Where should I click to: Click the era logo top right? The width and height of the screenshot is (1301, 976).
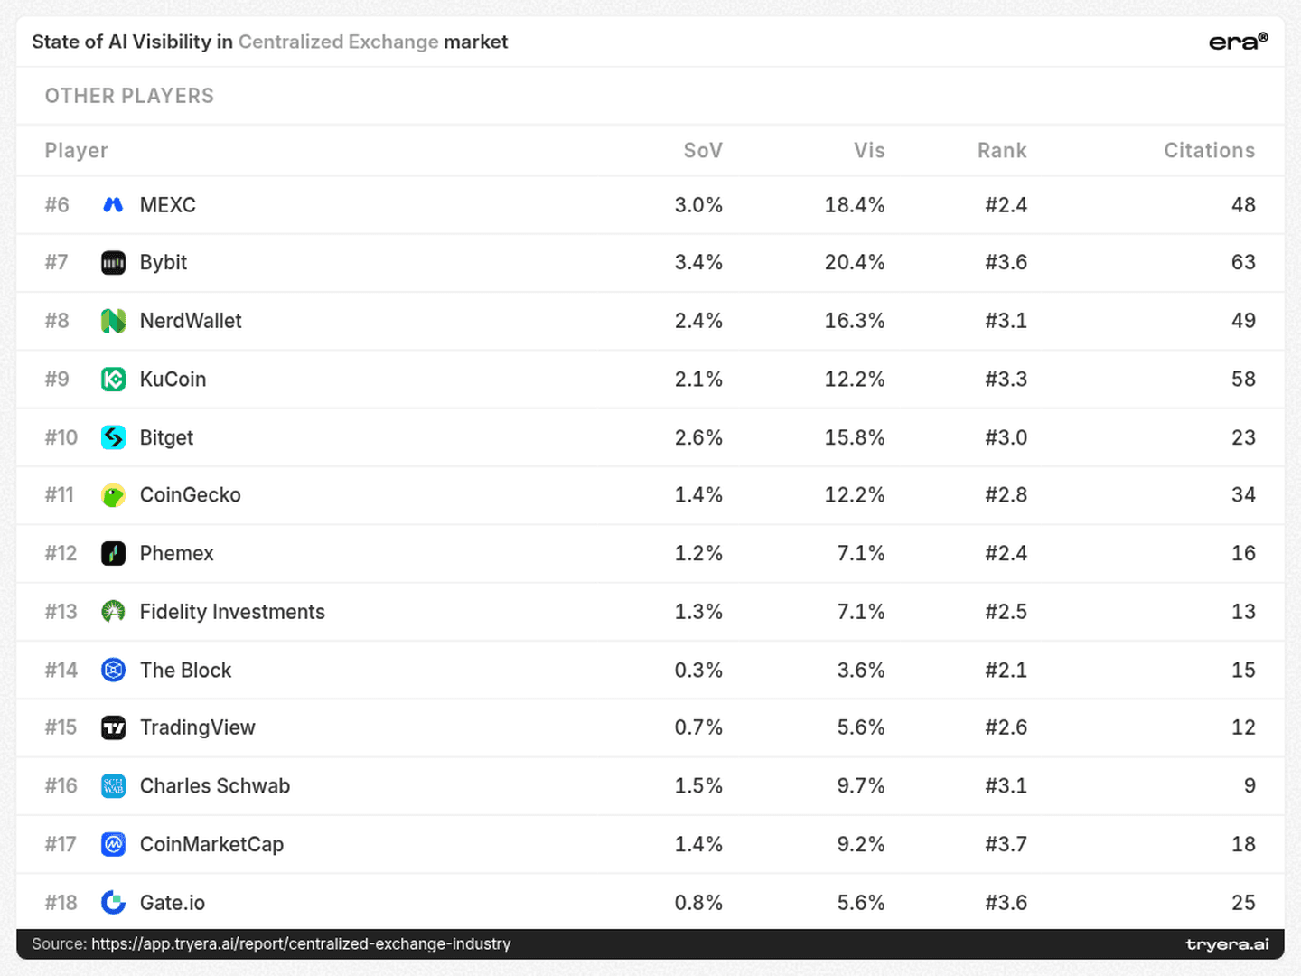(1239, 42)
